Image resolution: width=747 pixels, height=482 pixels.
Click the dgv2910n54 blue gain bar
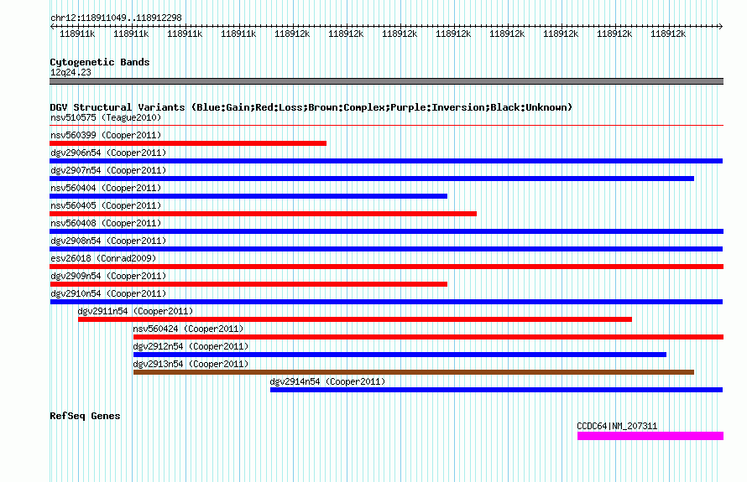(386, 302)
